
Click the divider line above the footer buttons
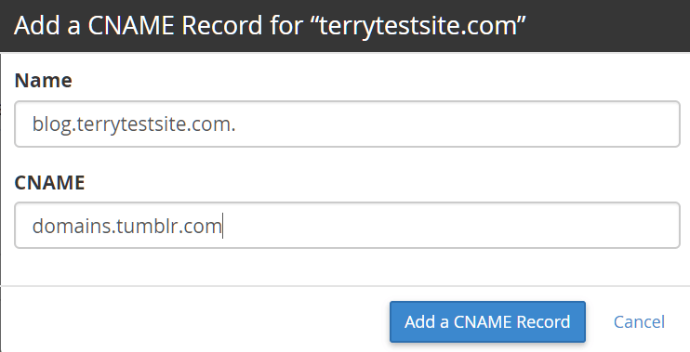pyautogui.click(x=345, y=286)
